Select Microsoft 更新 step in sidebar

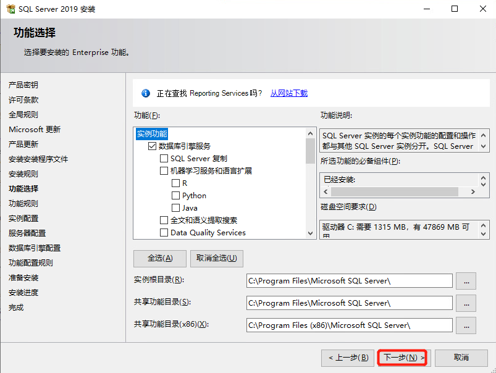point(35,130)
